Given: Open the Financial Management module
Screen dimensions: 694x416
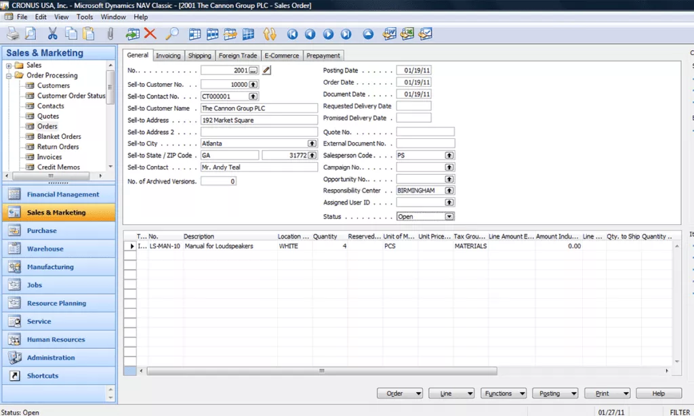Looking at the screenshot, I should tap(59, 194).
